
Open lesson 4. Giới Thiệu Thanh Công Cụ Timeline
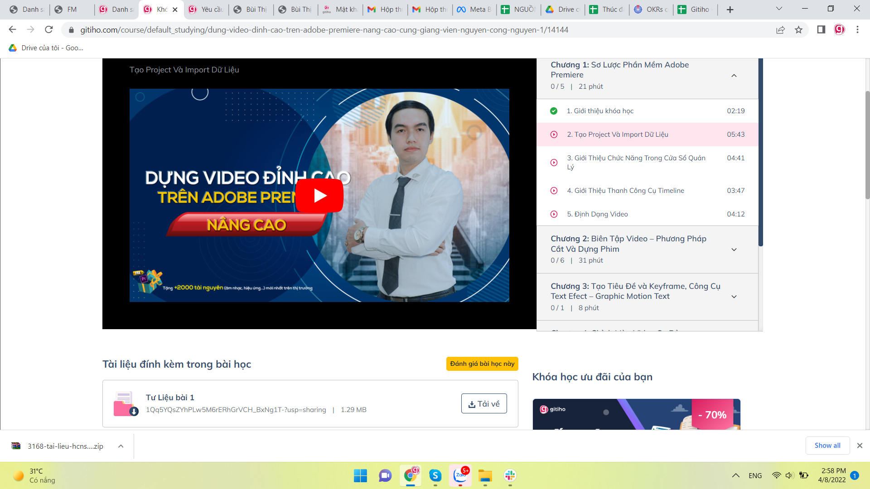(x=647, y=191)
